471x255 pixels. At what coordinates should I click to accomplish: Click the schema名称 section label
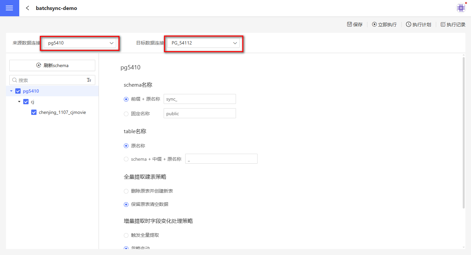[x=138, y=85]
